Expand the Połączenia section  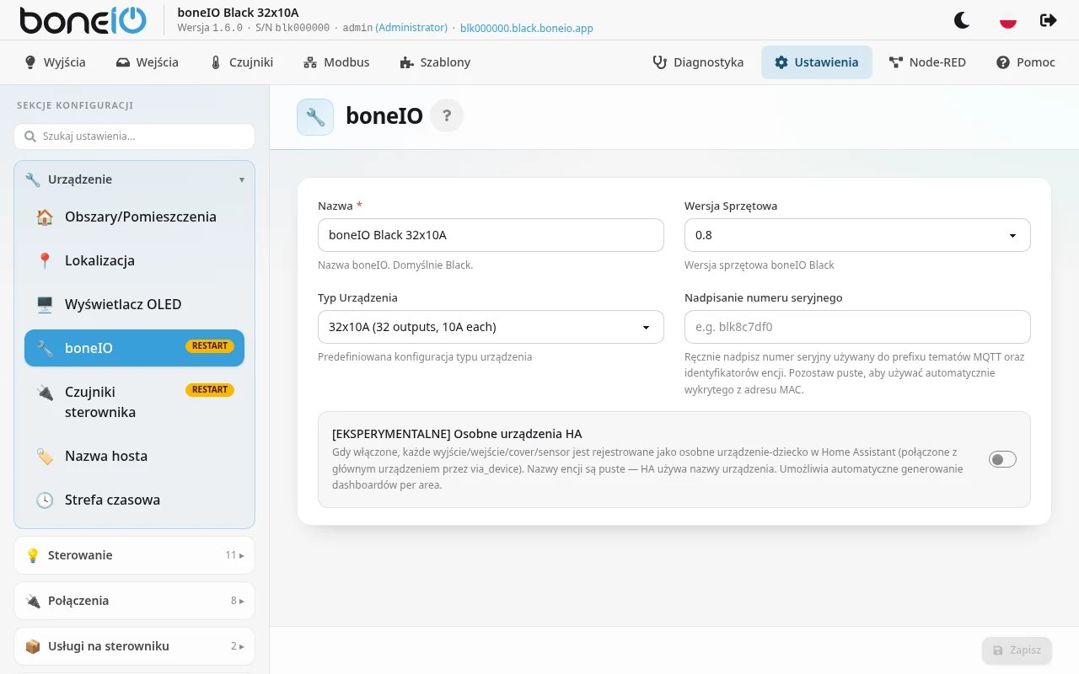tap(134, 601)
